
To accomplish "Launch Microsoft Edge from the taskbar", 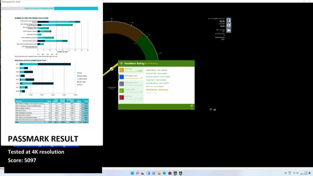I will click(164, 173).
